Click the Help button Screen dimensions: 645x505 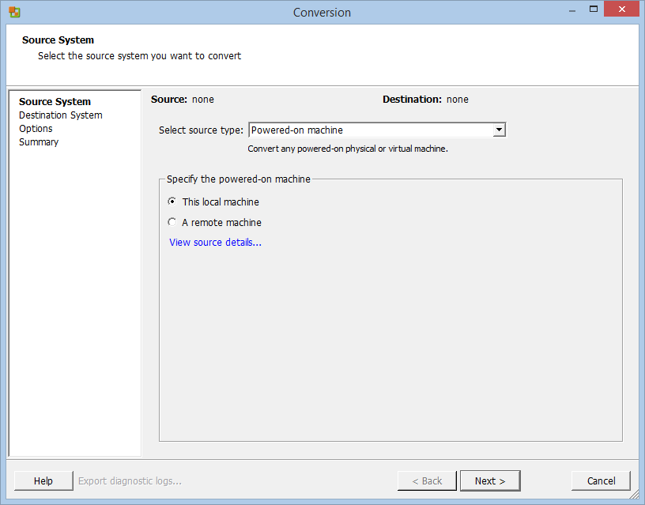43,481
